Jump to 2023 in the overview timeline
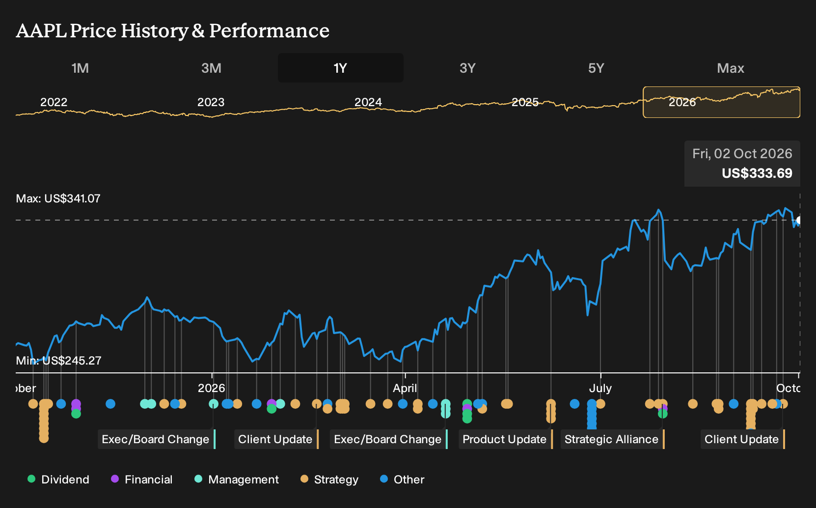The width and height of the screenshot is (816, 508). [x=211, y=102]
